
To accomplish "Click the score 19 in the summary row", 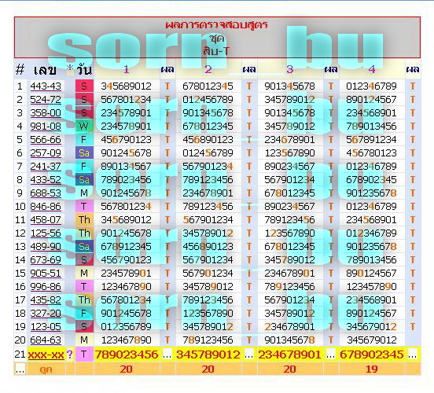I will (x=372, y=369).
